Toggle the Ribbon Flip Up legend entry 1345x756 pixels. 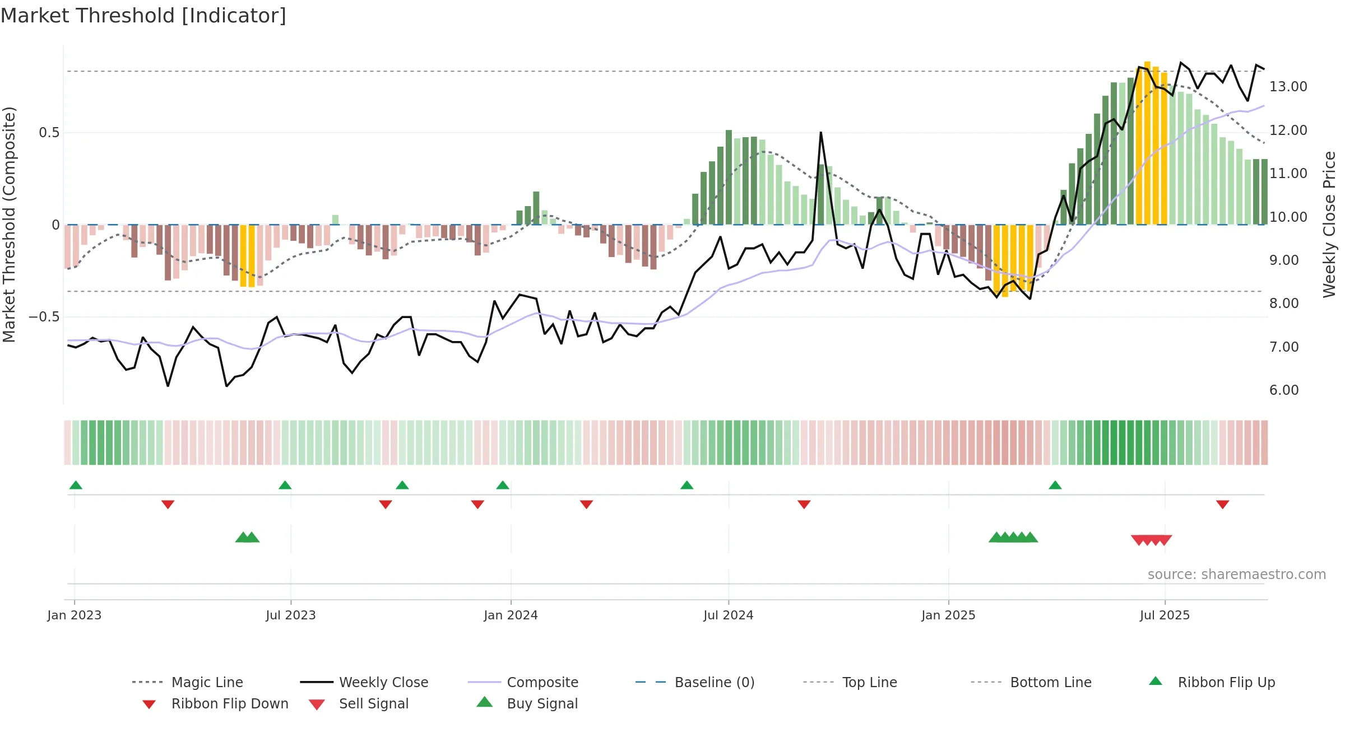tap(1212, 682)
